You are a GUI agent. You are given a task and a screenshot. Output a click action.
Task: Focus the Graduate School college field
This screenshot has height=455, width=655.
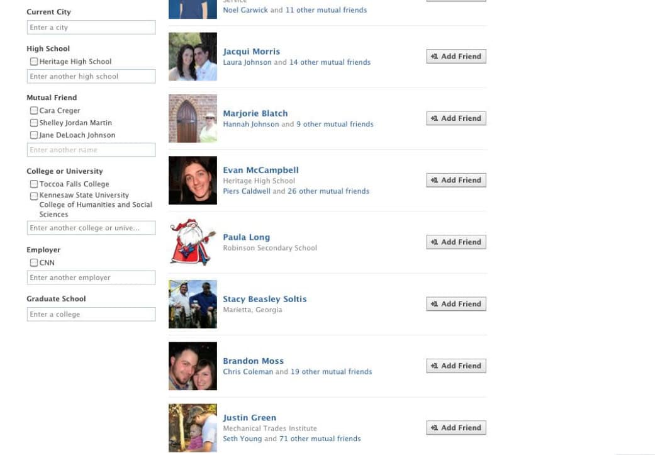point(91,314)
